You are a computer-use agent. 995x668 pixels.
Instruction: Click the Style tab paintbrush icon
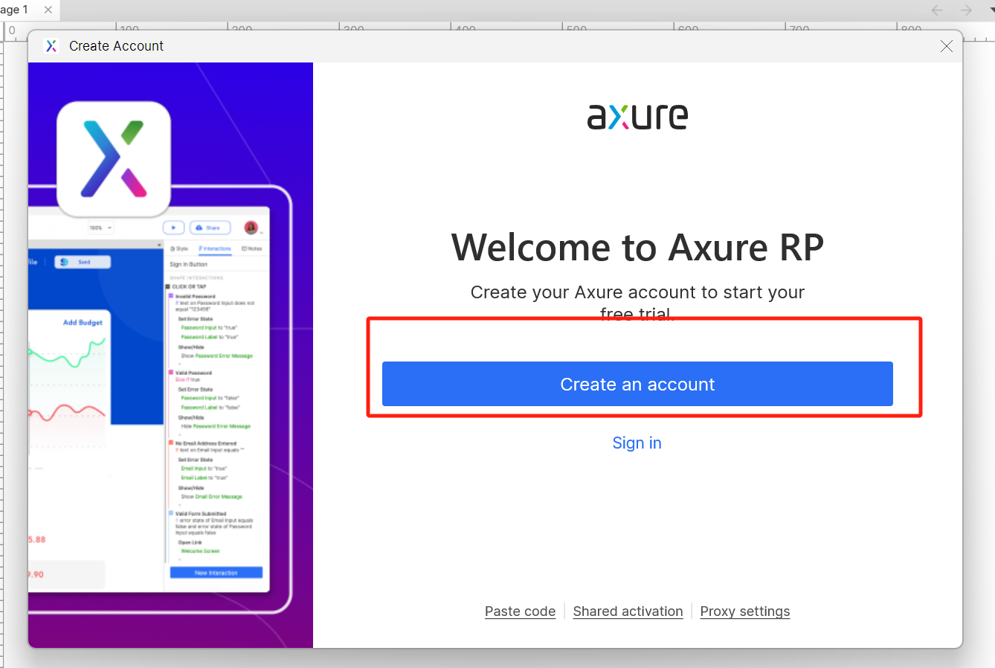click(x=173, y=248)
